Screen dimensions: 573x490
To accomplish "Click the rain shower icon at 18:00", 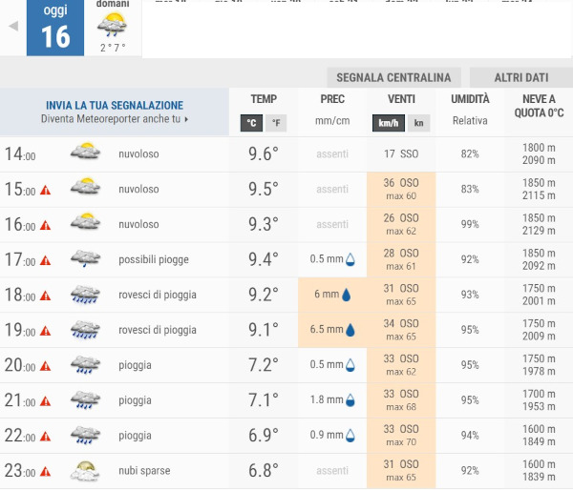I will 85,296.
